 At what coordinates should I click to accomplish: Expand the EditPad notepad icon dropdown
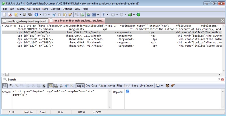pyautogui.click(x=134, y=15)
